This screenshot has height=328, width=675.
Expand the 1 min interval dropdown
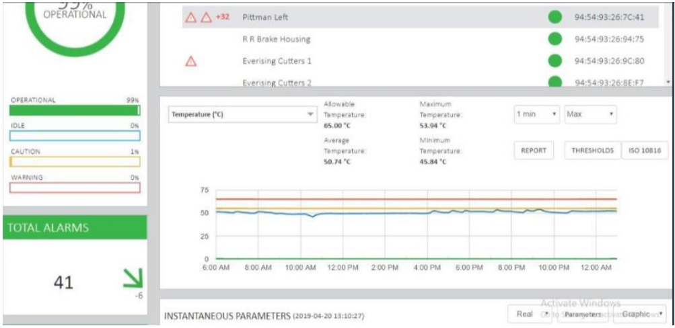pos(536,114)
